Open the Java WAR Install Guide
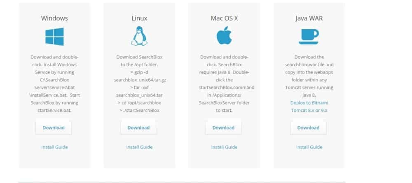This screenshot has height=183, width=412. (x=309, y=147)
